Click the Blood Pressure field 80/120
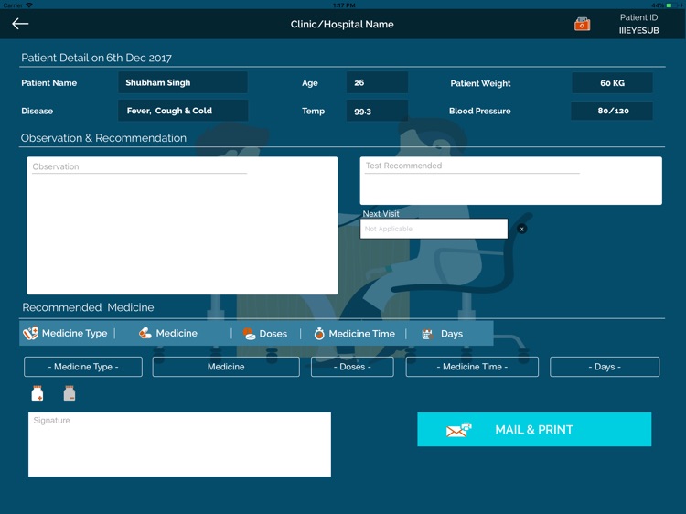The image size is (686, 514). (x=612, y=111)
